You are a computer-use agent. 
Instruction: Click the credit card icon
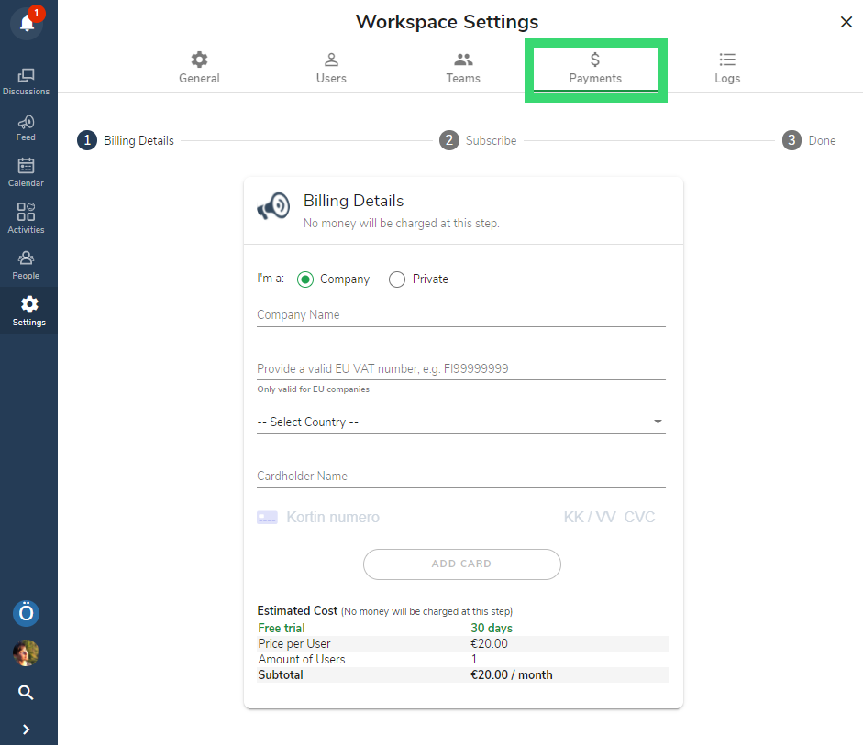268,518
